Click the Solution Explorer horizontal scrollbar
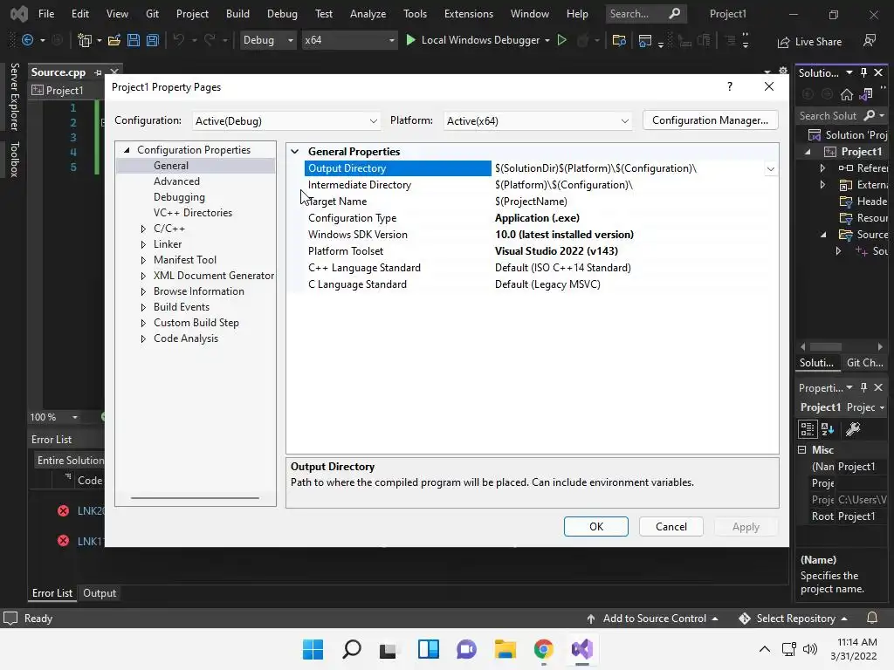The width and height of the screenshot is (894, 670). pos(826,346)
